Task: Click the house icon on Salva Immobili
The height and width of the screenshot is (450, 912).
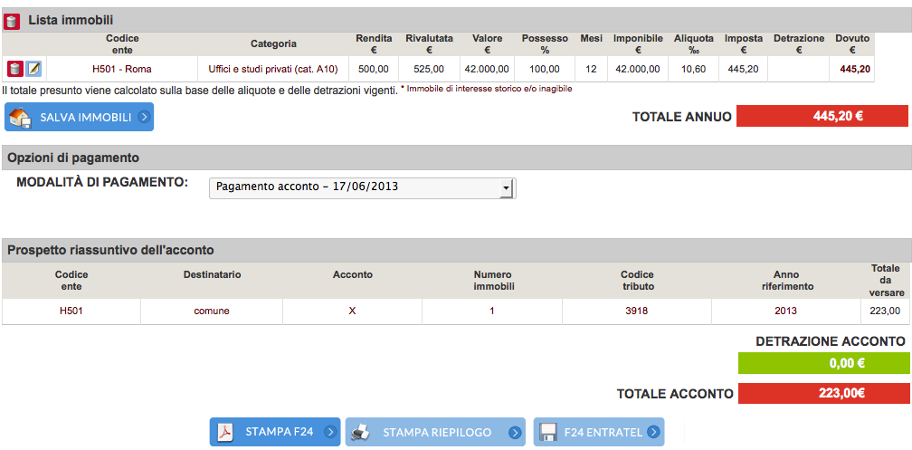Action: [21, 118]
